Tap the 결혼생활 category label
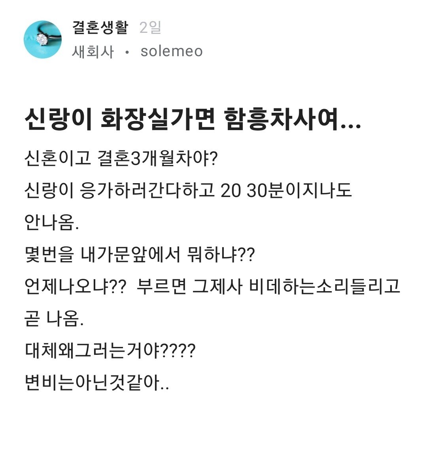This screenshot has width=427, height=466. click(x=100, y=27)
